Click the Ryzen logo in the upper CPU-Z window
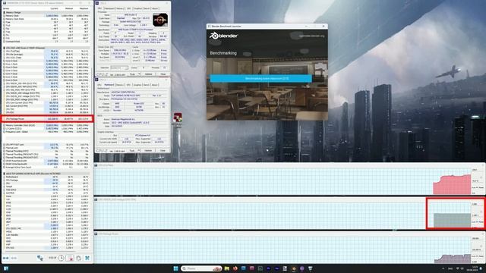Image resolution: width=486 pixels, height=273 pixels. click(x=160, y=20)
